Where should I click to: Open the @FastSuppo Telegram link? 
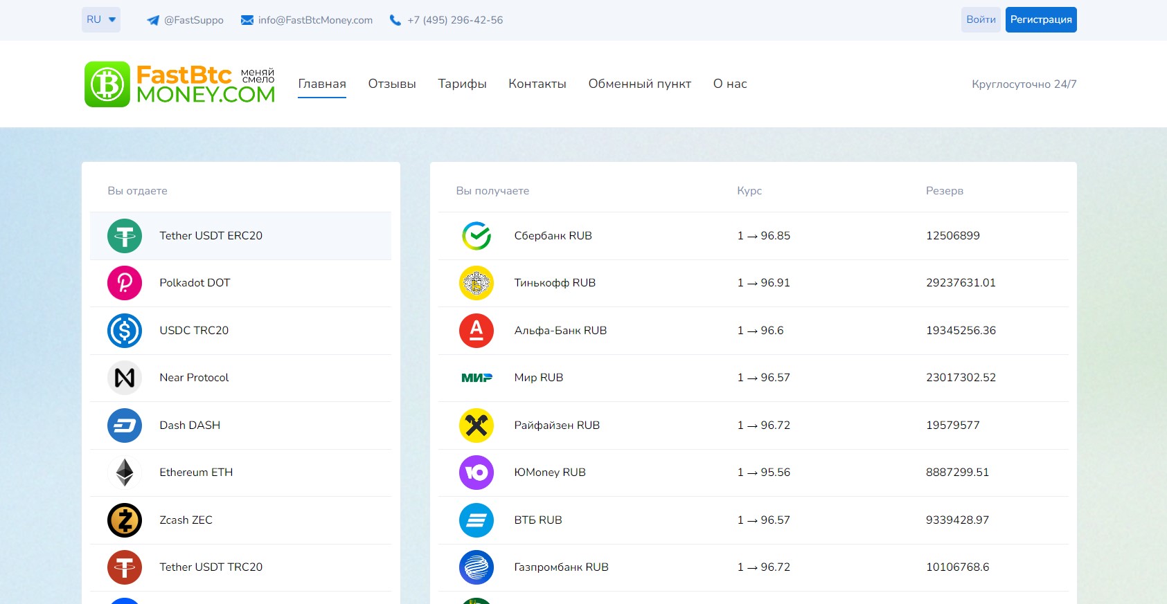tap(186, 20)
